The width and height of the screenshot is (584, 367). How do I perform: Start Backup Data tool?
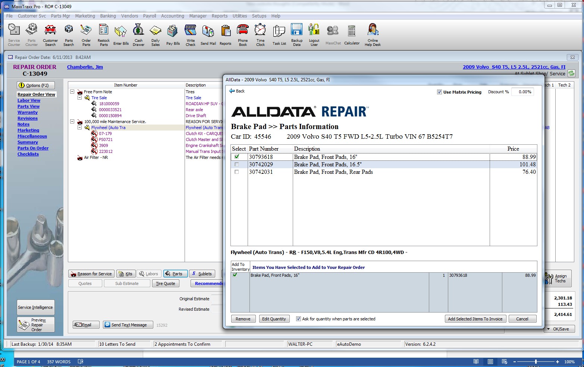(x=297, y=35)
